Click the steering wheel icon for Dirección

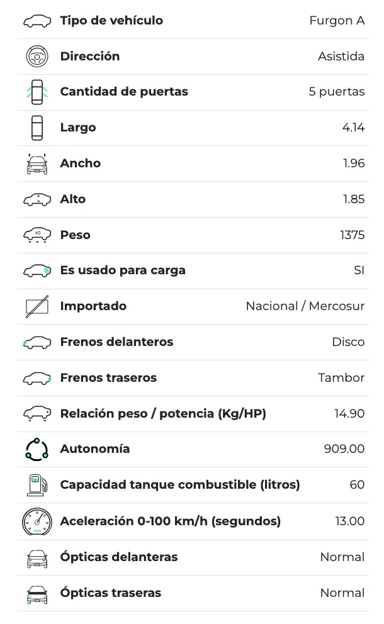pos(37,57)
